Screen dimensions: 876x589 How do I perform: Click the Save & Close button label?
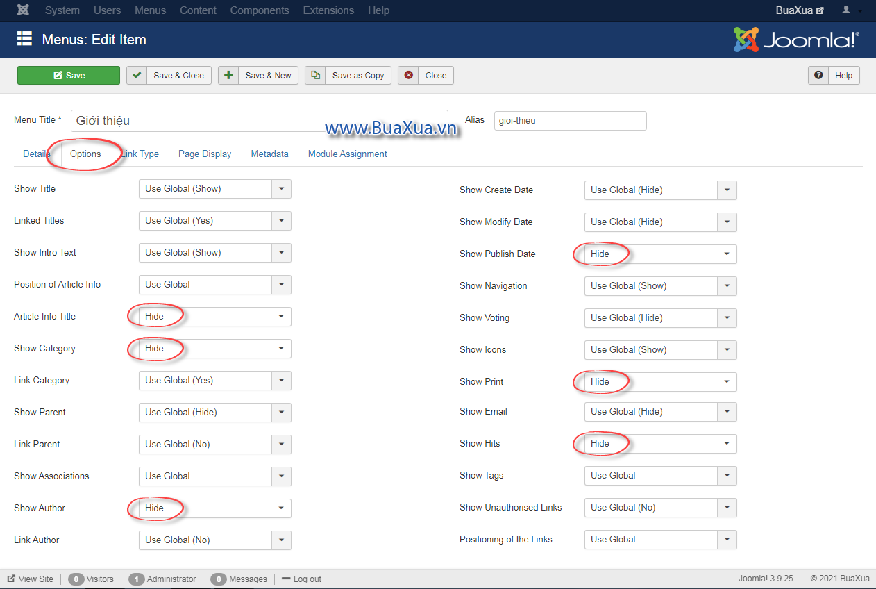click(179, 76)
